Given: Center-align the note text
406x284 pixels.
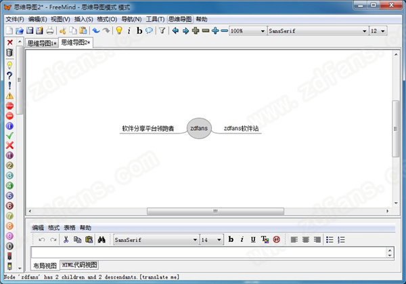Looking at the screenshot, I should [306, 240].
